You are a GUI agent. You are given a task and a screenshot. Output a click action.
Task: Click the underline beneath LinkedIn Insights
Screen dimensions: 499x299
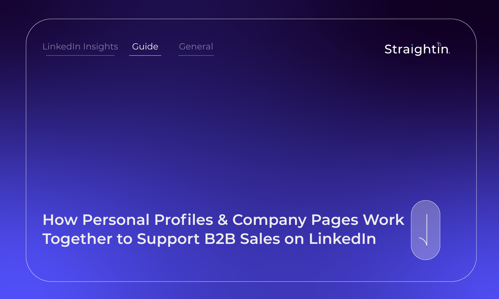[x=80, y=55]
